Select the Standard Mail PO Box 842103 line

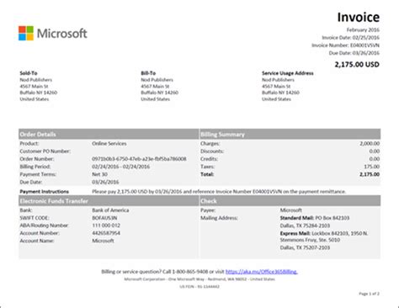[x=315, y=218]
